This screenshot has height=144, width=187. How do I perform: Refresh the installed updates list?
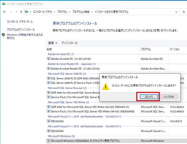point(184,12)
